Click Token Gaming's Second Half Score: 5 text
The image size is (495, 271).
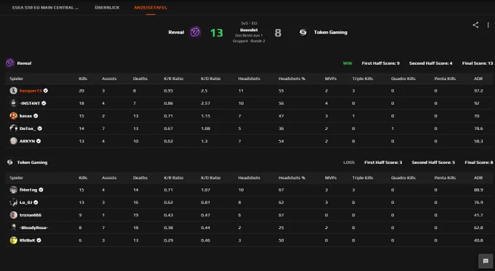pos(433,162)
